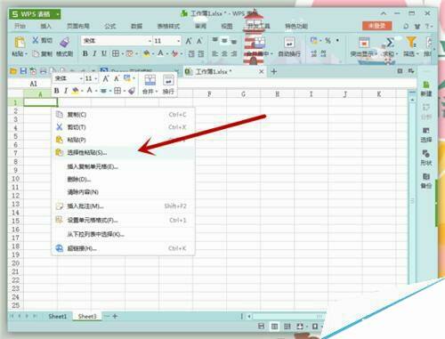Click the Paste clipboard icon in ribbon

[x=20, y=43]
